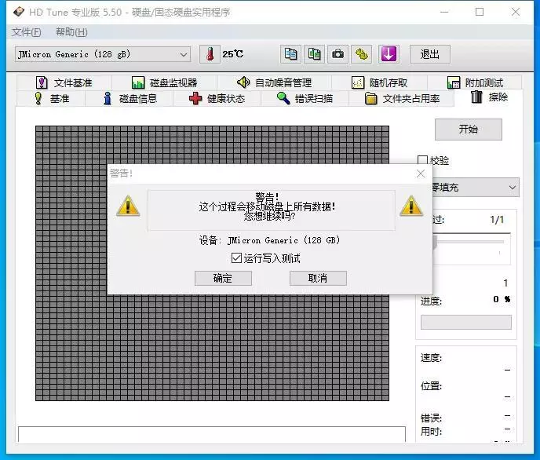Click the left warning triangle icon
This screenshot has width=540, height=460.
click(128, 206)
